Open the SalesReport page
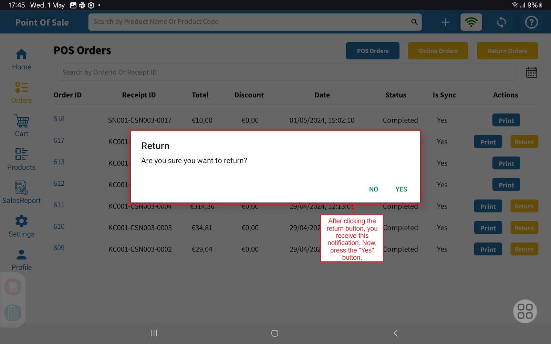Screen dimensions: 551x344 21,193
